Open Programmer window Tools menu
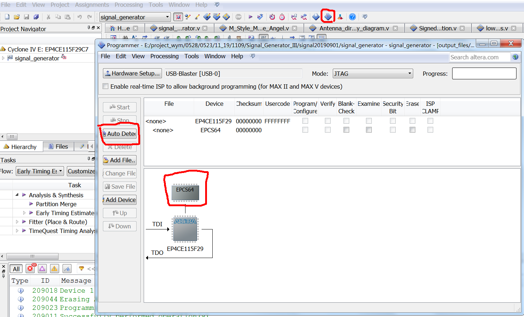Image resolution: width=524 pixels, height=317 pixels. click(x=192, y=56)
